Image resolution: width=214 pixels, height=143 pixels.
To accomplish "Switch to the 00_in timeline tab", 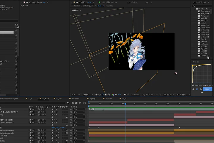I will pyautogui.click(x=124, y=99).
